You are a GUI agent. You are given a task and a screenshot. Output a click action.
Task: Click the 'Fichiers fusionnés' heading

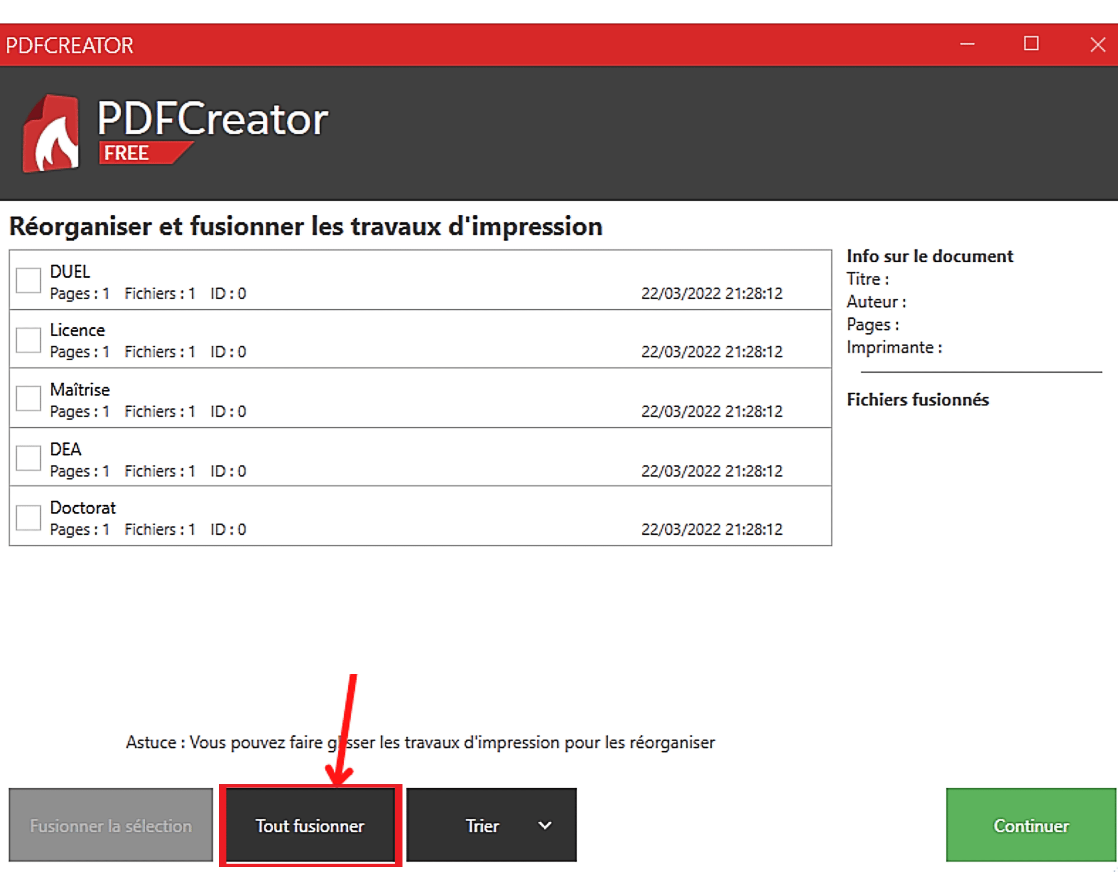coord(917,399)
